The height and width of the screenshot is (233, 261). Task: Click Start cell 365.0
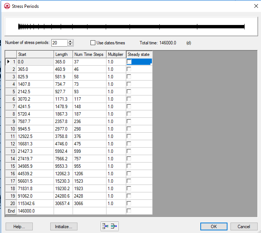(35, 69)
